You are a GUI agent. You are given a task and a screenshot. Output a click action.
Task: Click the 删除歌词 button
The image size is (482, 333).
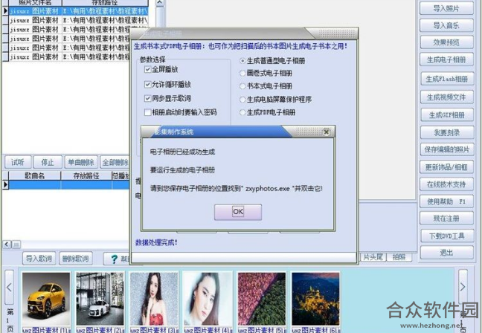tap(75, 259)
